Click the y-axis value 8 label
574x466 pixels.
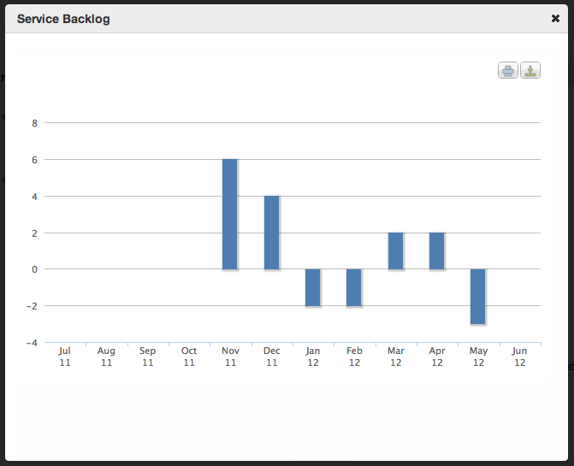click(35, 123)
